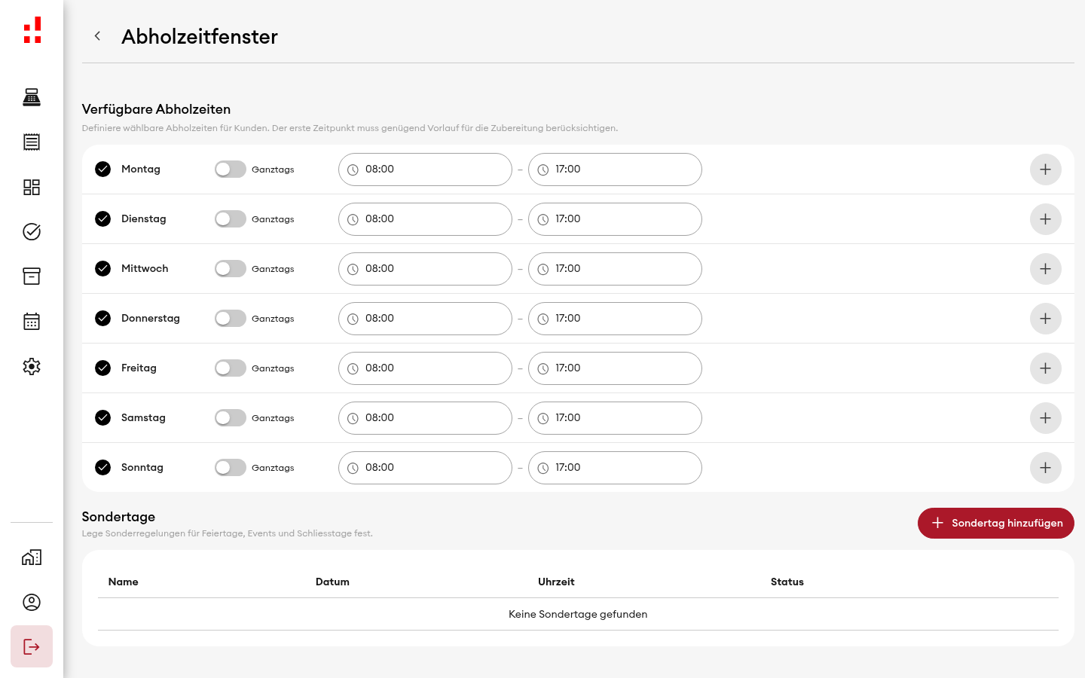Screen dimensions: 1085x678
Task: Click the Name column header
Action: click(x=123, y=582)
